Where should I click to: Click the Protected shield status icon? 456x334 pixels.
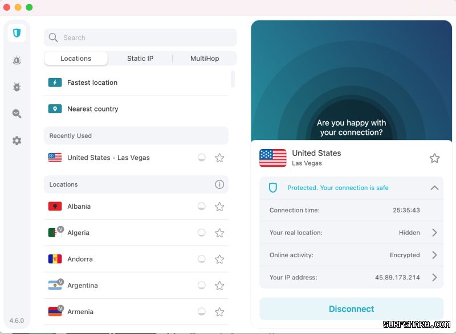click(273, 188)
